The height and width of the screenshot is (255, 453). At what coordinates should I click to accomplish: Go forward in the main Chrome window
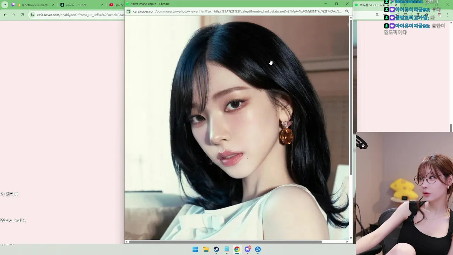click(13, 15)
